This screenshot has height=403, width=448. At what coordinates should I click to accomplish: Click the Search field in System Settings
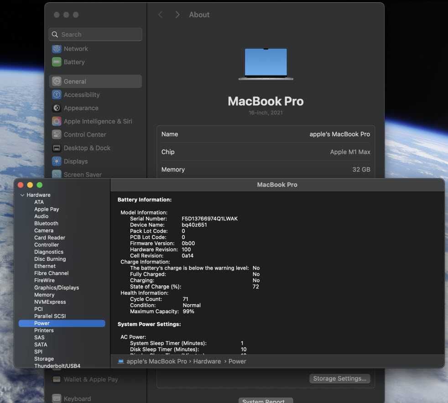[95, 35]
